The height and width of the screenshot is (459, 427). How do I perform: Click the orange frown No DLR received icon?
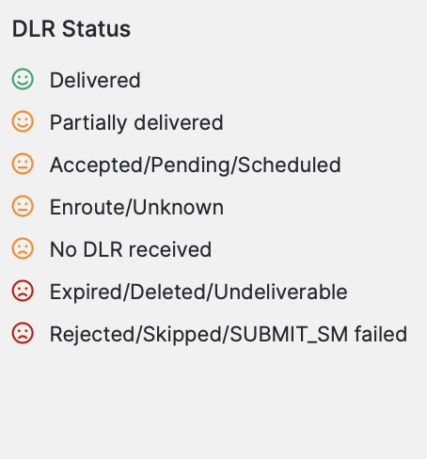[x=23, y=248]
